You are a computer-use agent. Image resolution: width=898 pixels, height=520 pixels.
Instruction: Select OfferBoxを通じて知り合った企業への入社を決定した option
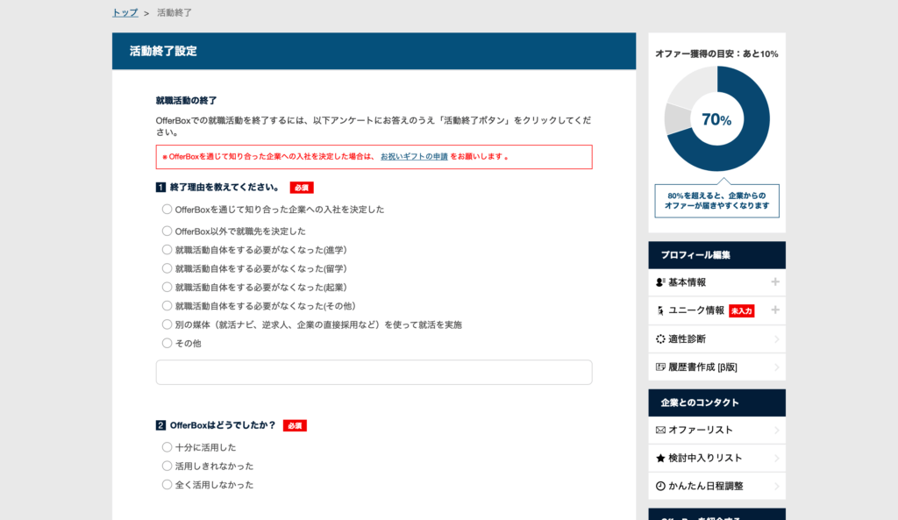167,209
